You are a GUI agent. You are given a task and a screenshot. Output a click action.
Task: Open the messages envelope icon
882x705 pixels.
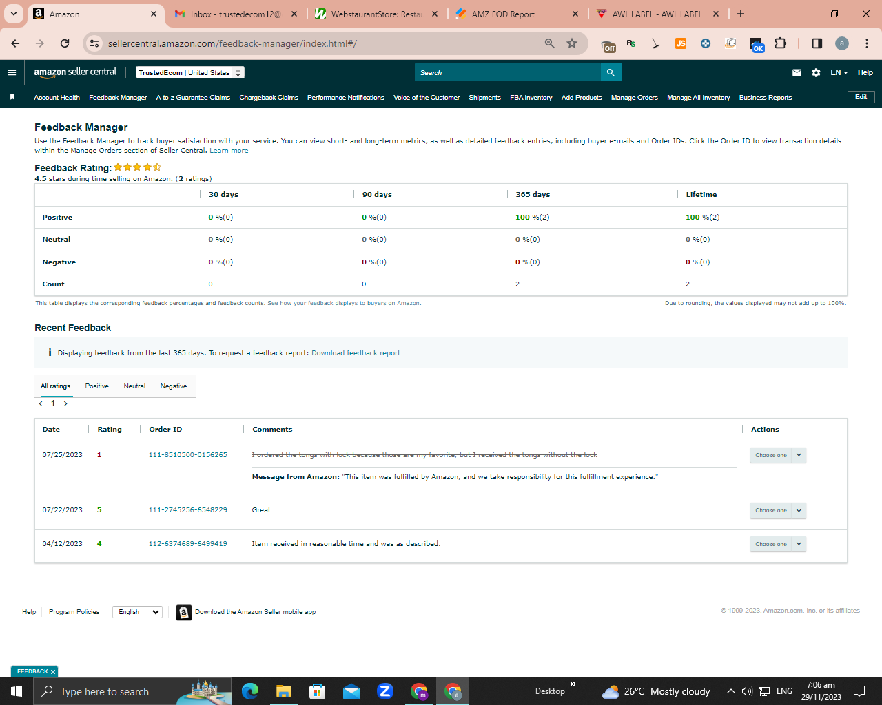pyautogui.click(x=797, y=72)
